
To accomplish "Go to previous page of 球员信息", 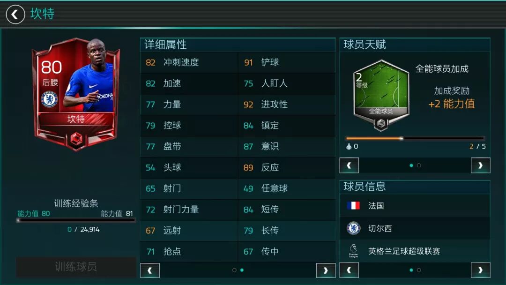I will (x=349, y=270).
